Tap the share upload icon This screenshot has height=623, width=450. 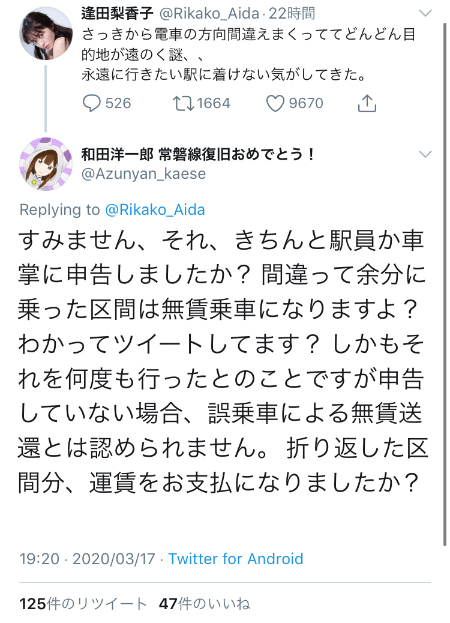coord(367,103)
